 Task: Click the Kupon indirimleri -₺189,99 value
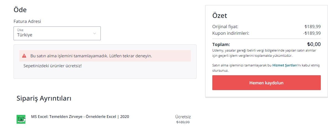point(312,33)
